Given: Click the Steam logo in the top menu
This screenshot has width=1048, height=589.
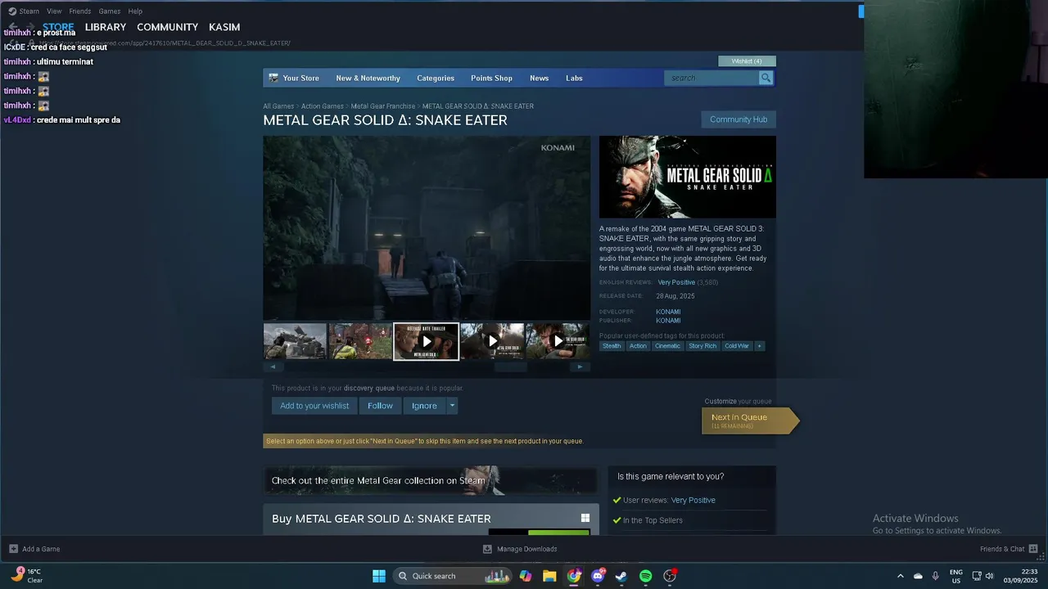Looking at the screenshot, I should [12, 11].
